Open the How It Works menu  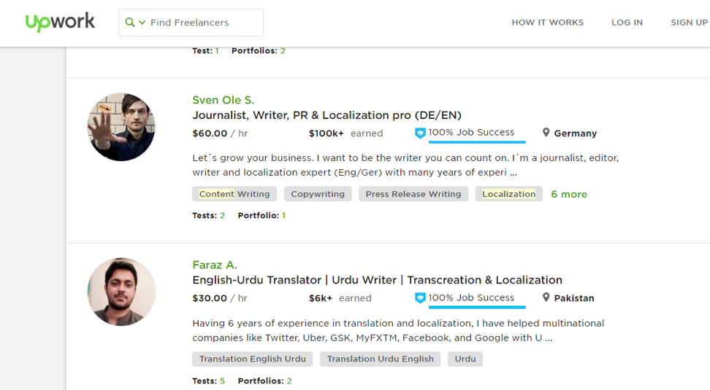click(547, 23)
